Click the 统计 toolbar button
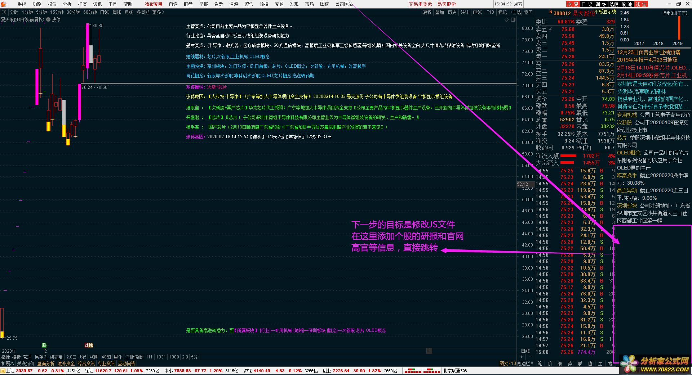 [465, 12]
